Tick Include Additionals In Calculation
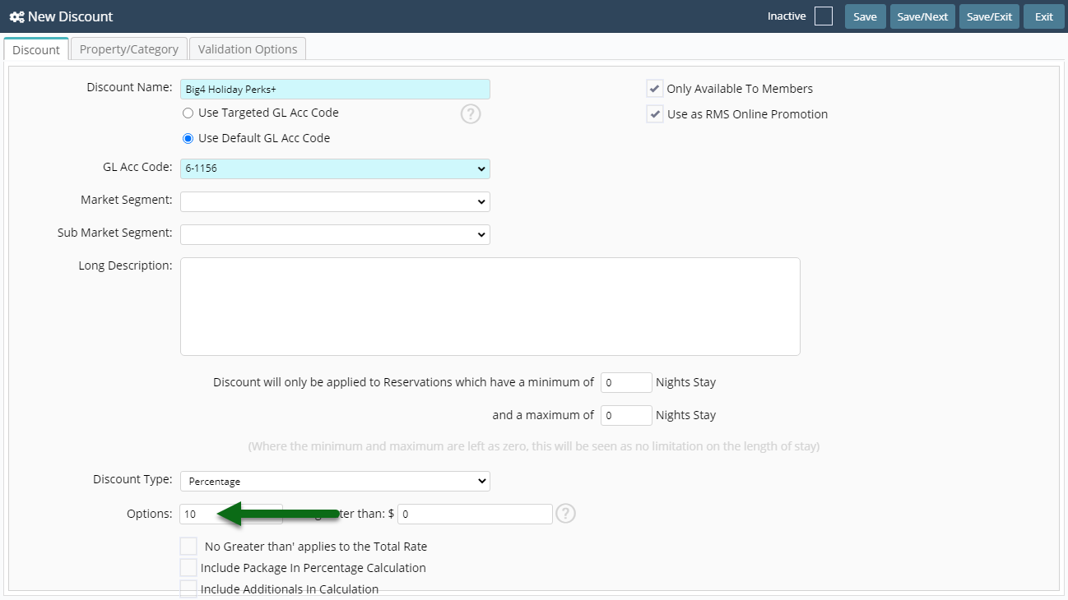1068x600 pixels. click(188, 589)
